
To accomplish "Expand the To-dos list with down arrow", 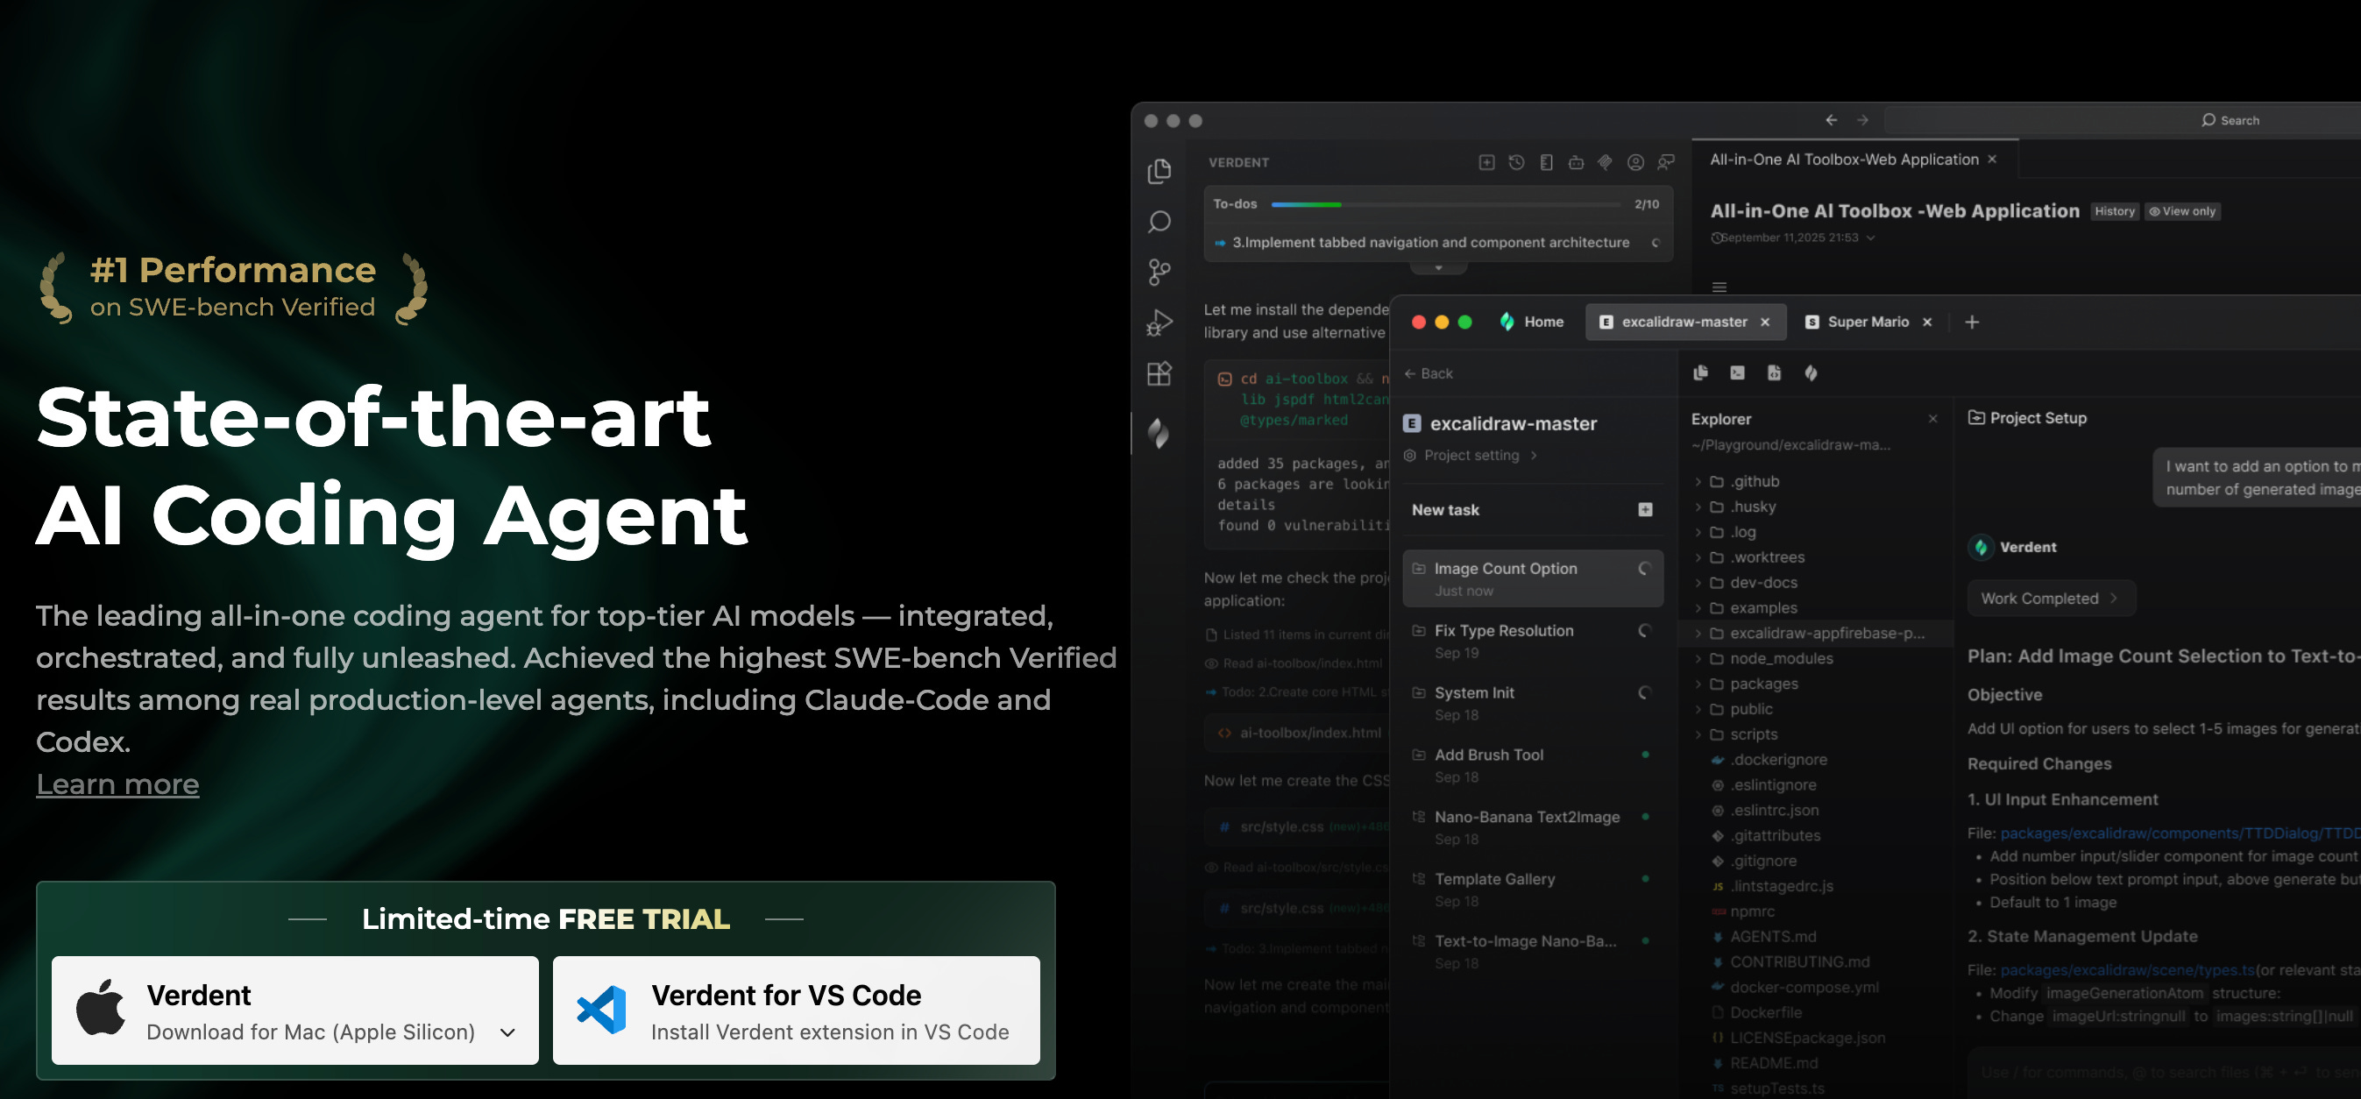I will [1439, 267].
